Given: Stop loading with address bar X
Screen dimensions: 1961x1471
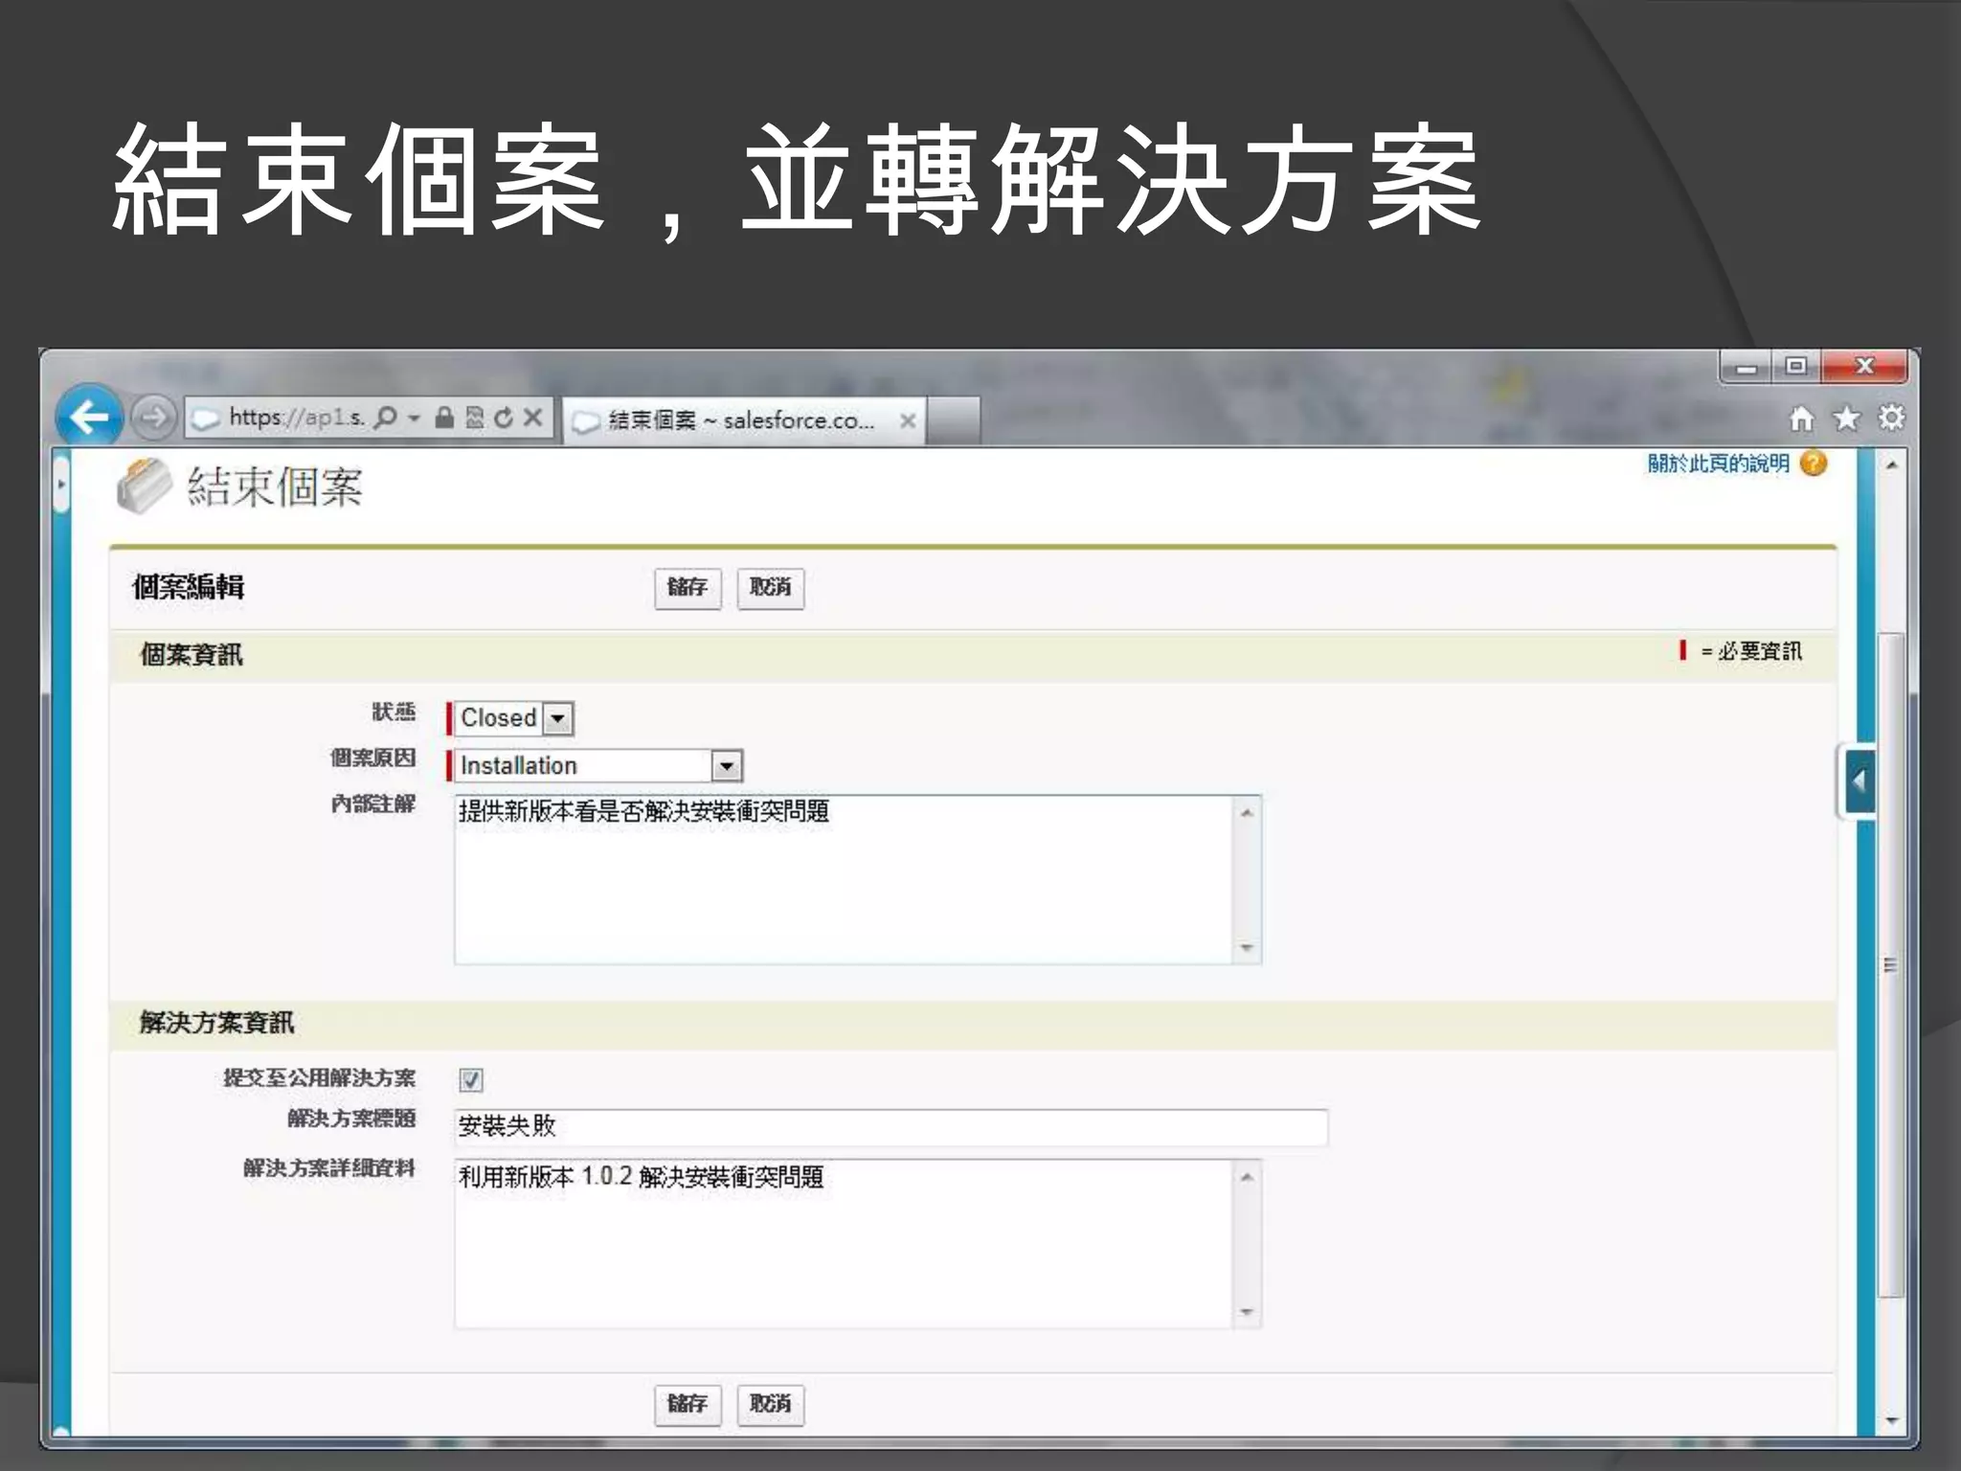Looking at the screenshot, I should click(x=533, y=418).
